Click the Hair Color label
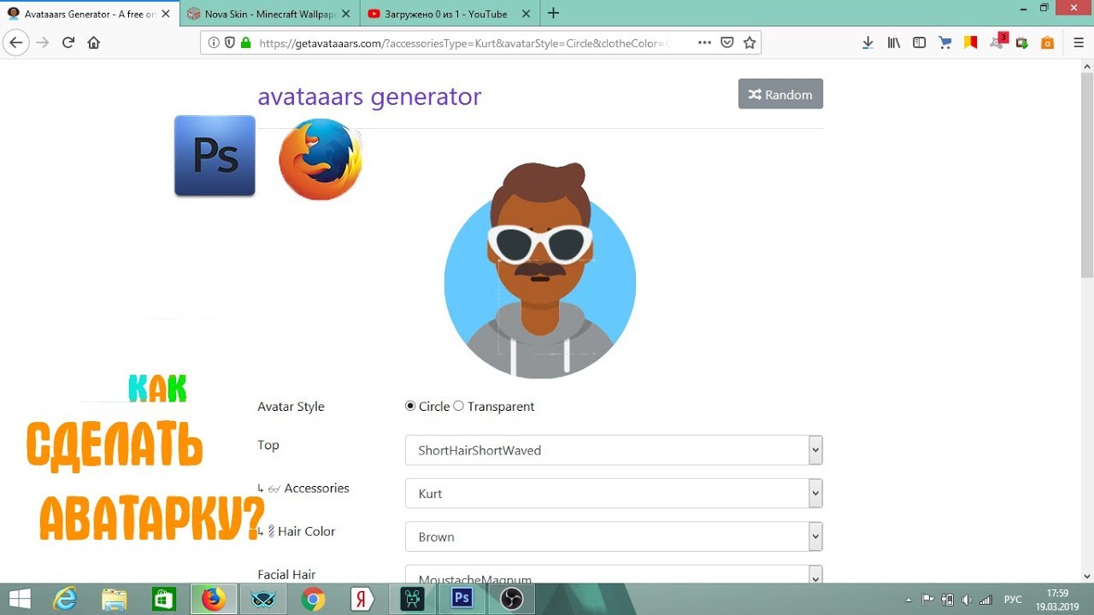The height and width of the screenshot is (615, 1094). tap(306, 531)
